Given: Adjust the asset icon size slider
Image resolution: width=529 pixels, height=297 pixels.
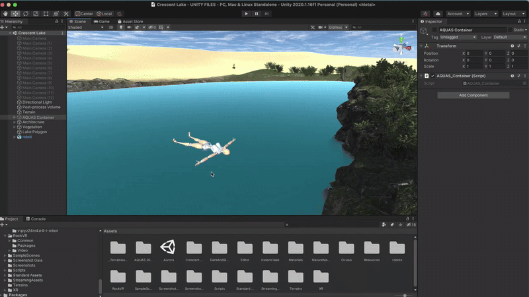Looking at the screenshot, I should pos(405,295).
